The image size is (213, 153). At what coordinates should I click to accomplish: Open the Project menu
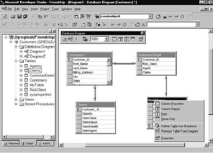point(45,9)
